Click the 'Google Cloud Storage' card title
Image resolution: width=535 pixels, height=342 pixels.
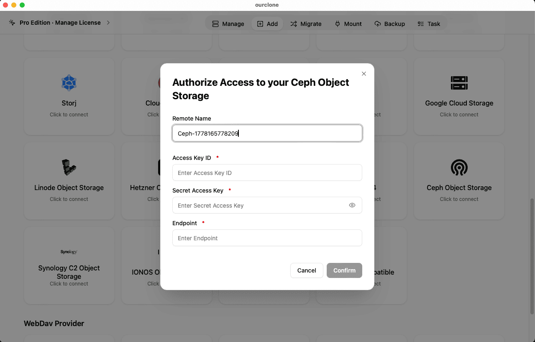pos(459,103)
